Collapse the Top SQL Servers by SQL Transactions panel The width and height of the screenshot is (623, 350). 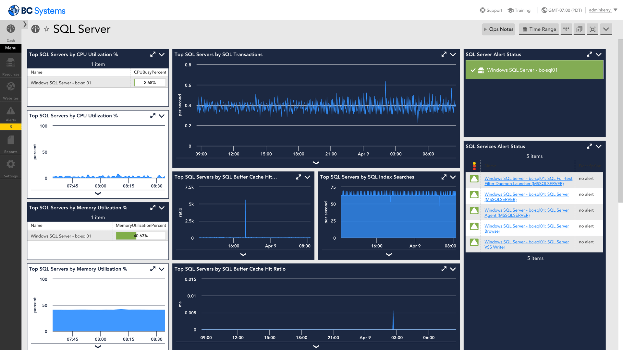tap(453, 54)
